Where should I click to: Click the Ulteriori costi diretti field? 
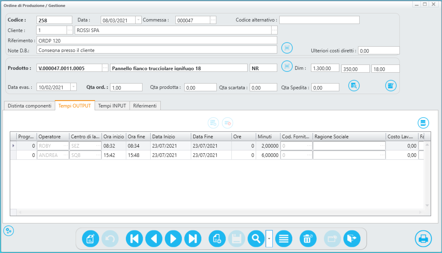pos(379,50)
